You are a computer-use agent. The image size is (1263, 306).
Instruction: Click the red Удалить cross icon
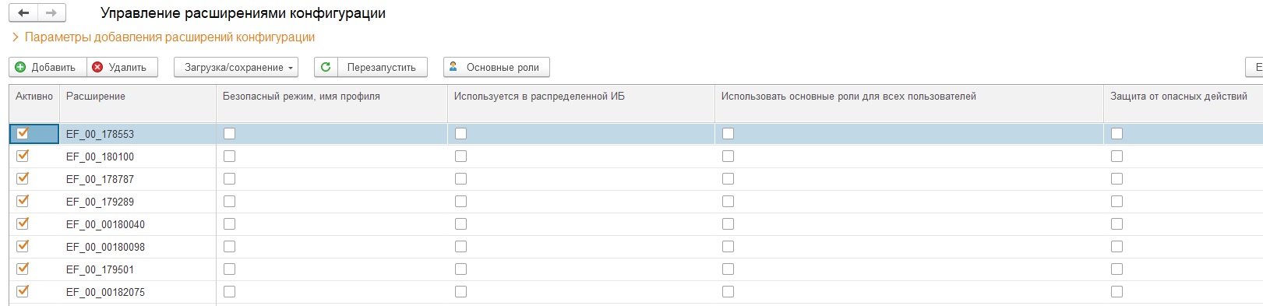coord(97,67)
